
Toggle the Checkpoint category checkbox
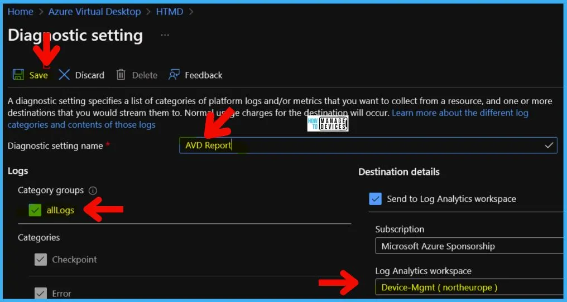pos(41,259)
